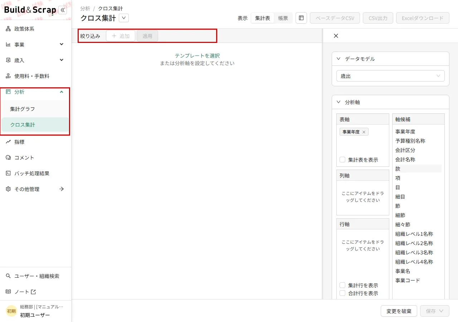Switch view to 集計表 tab

point(263,18)
